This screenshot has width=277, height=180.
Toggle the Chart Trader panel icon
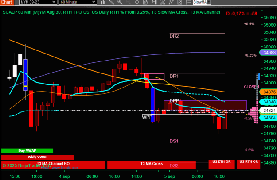coord(154,2)
